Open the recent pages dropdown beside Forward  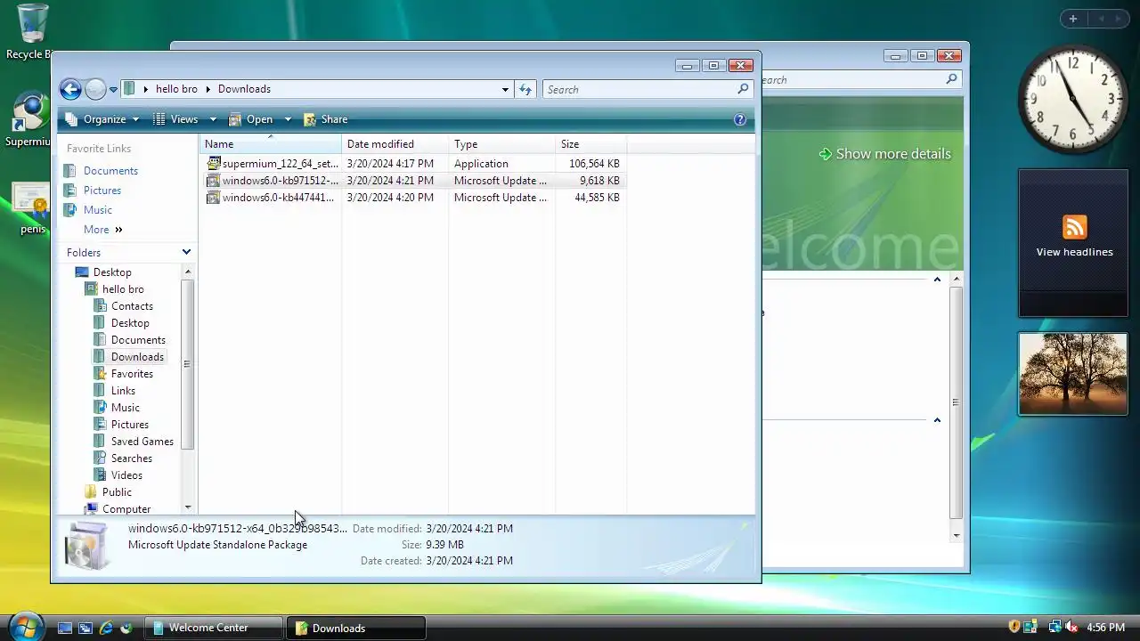(x=113, y=90)
